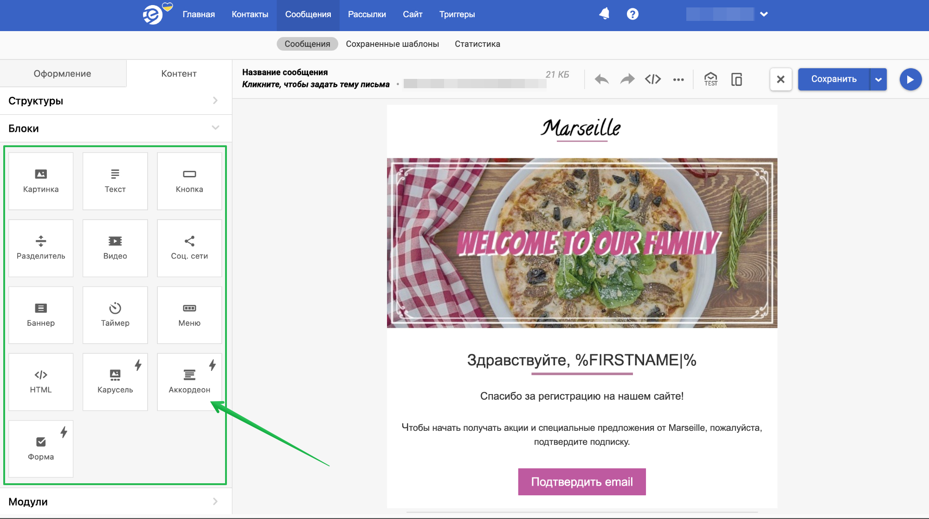Open notifications bell

[604, 14]
